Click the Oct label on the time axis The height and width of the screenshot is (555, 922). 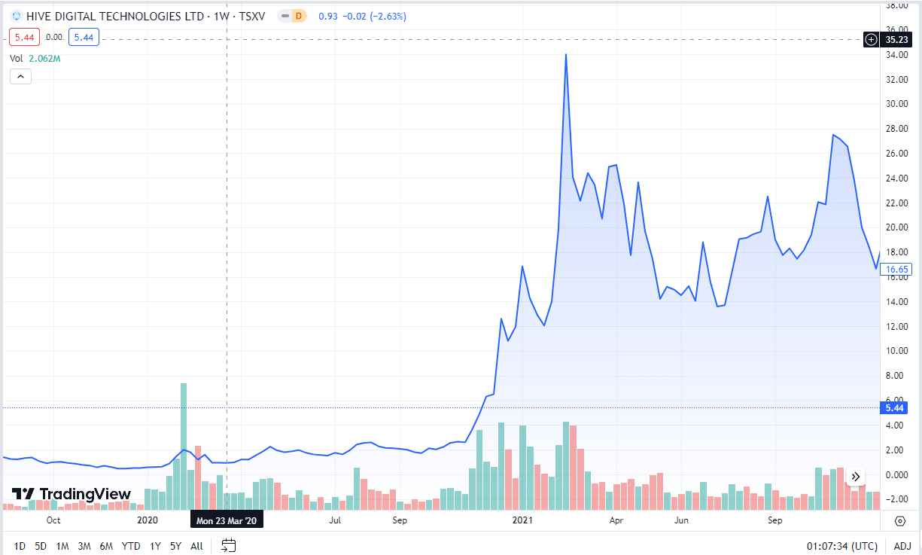tap(53, 520)
